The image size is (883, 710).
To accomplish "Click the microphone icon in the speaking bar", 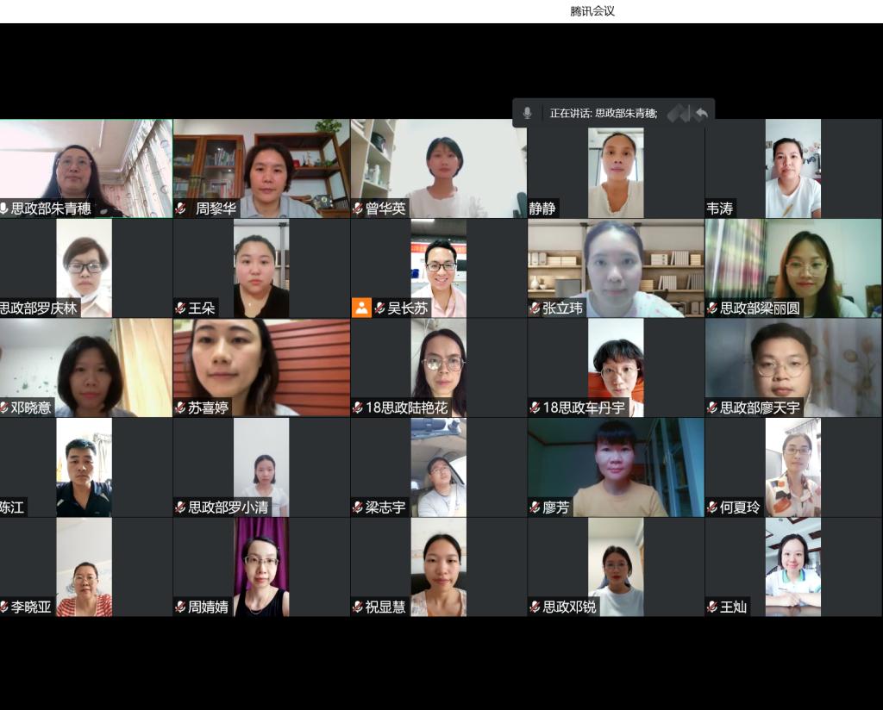I will (x=527, y=113).
